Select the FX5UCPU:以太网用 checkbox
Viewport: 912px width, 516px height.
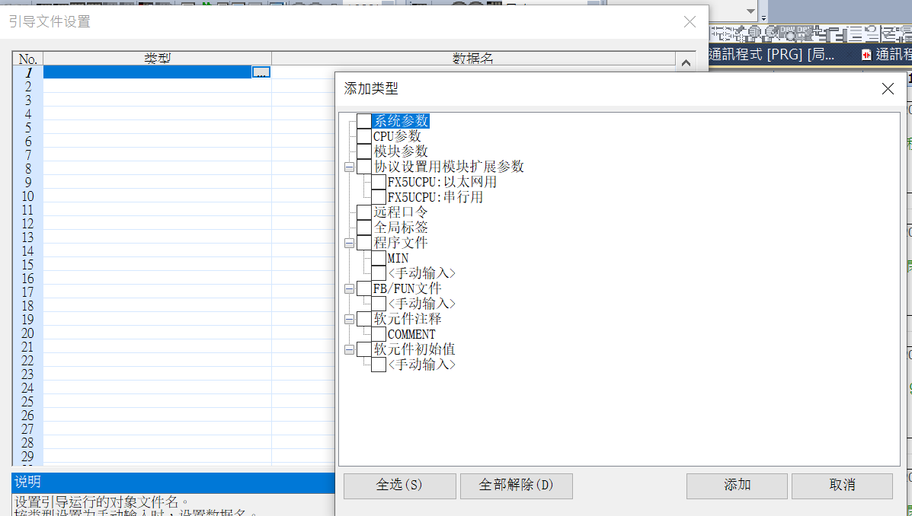(x=379, y=182)
